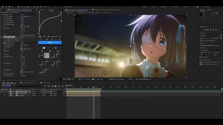Toggle Uniform Scale checkbox in Transform

tap(21, 49)
